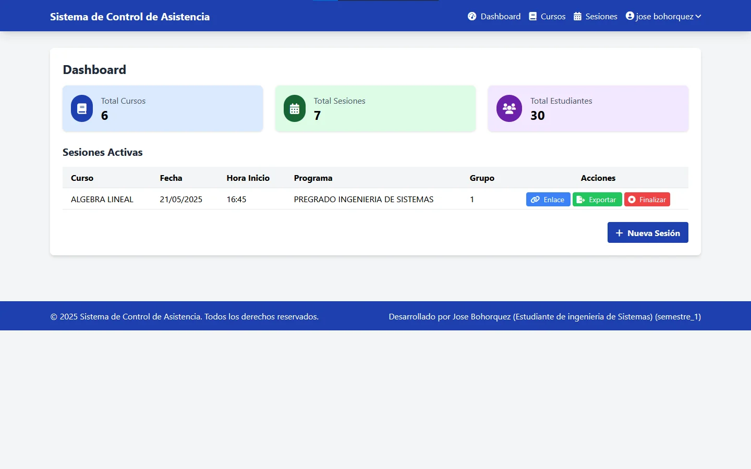The width and height of the screenshot is (751, 469).
Task: Expand the jose bohorquez user menu chevron
Action: click(698, 16)
